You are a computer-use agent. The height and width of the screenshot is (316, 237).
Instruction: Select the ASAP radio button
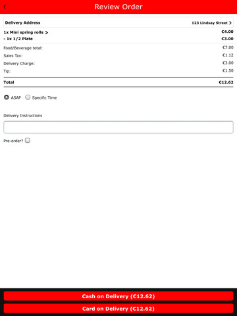coord(7,97)
